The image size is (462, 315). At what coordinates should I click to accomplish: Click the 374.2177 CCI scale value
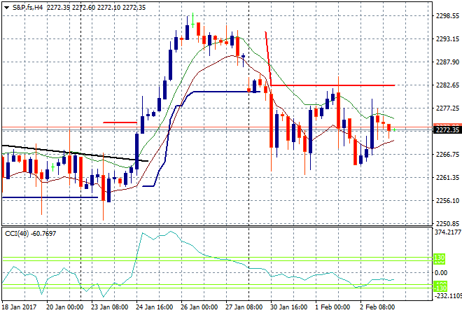pyautogui.click(x=448, y=232)
